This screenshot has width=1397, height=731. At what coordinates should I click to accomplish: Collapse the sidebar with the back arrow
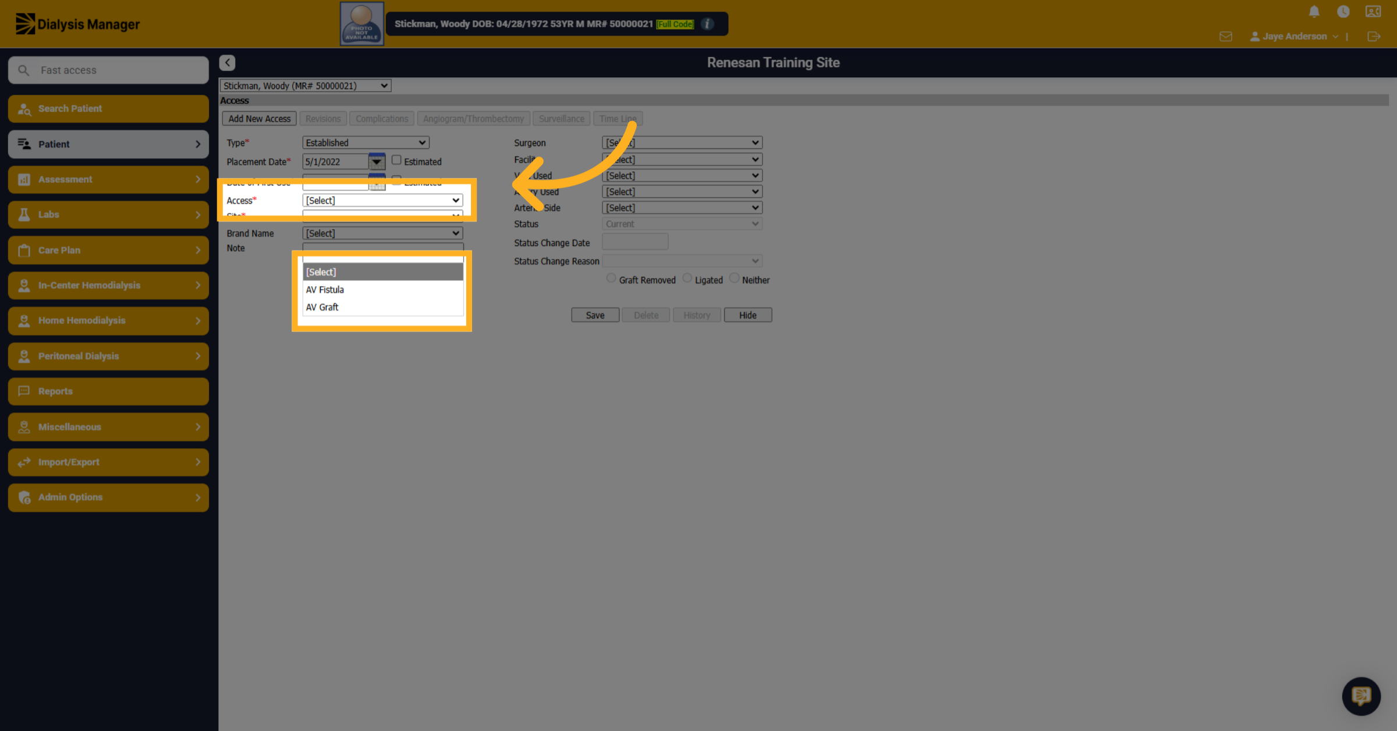point(228,62)
